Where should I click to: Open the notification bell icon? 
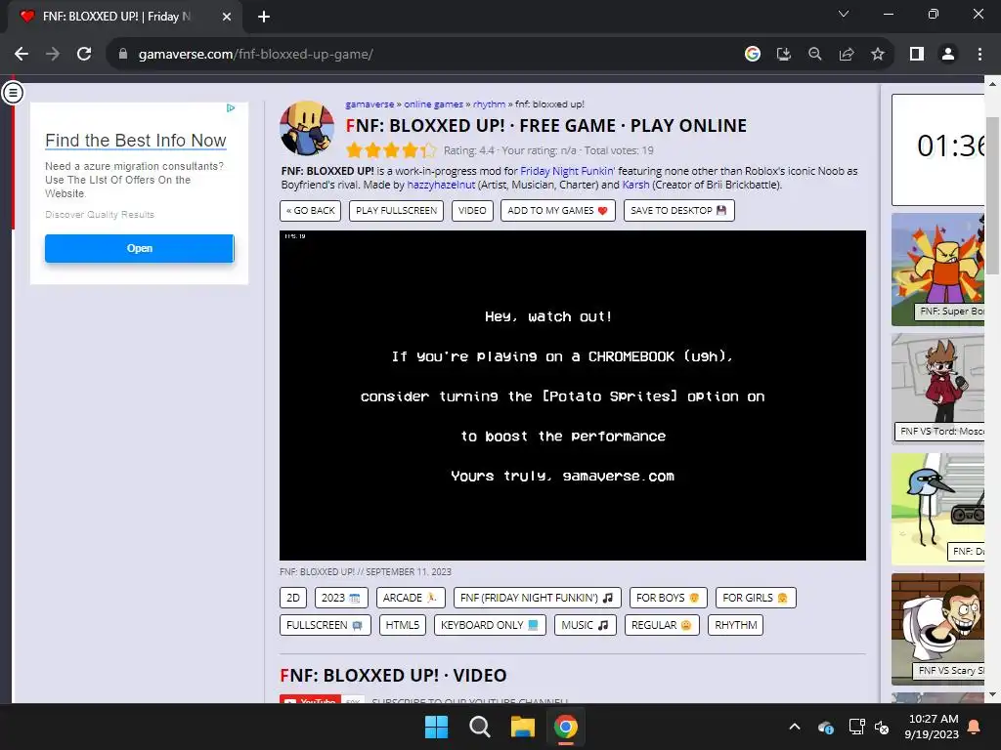coord(975,727)
